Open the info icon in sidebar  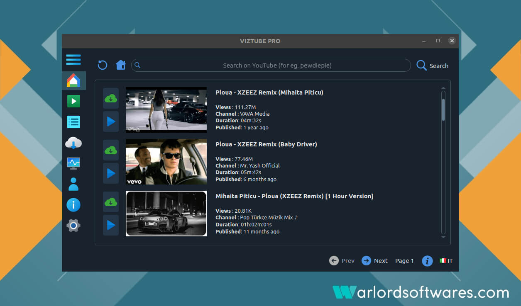73,205
